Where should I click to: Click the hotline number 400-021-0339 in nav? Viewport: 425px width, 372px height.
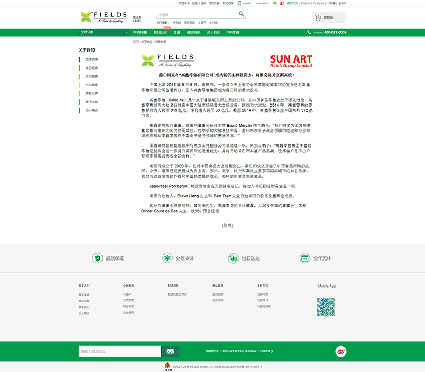pyautogui.click(x=335, y=32)
